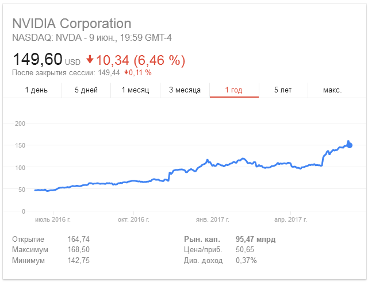Viewport: 368px width, 282px height.
Task: Click the blue endpoint dot on the chart
Action: [350, 145]
